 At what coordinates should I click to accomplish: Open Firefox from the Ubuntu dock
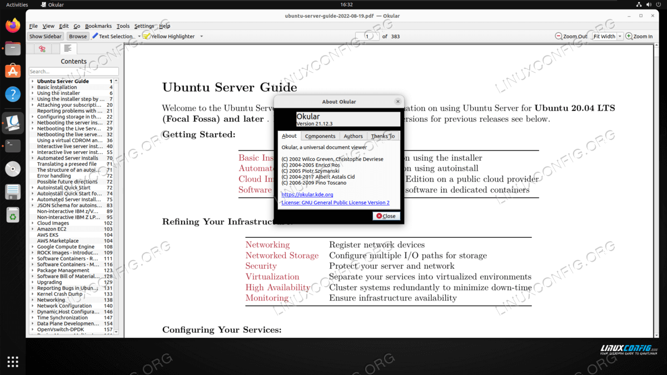(13, 25)
